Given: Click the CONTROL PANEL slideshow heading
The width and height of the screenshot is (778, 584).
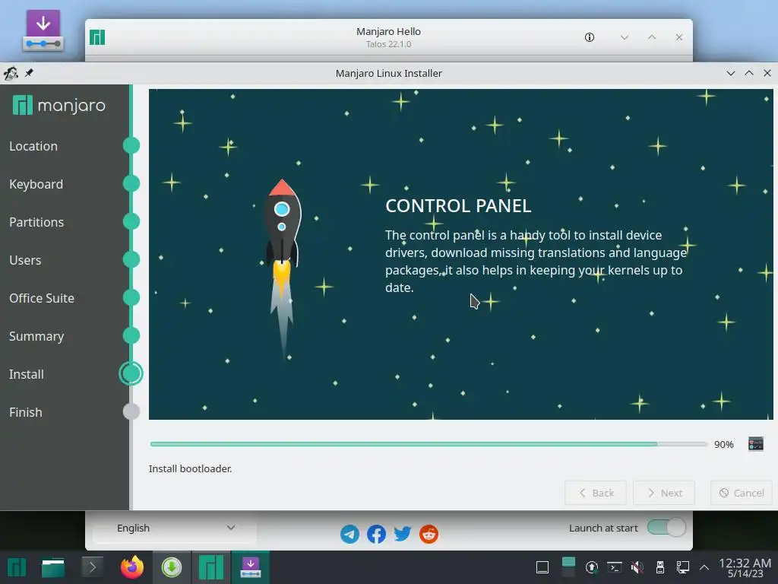Looking at the screenshot, I should pyautogui.click(x=458, y=205).
